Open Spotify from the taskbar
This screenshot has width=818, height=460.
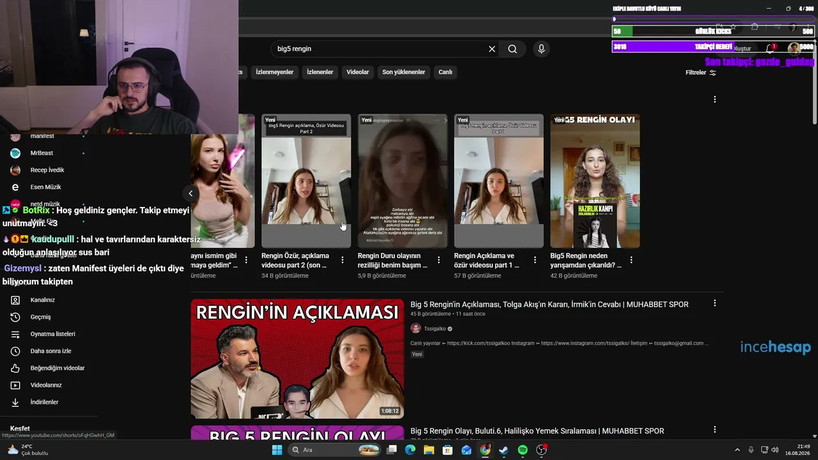523,450
